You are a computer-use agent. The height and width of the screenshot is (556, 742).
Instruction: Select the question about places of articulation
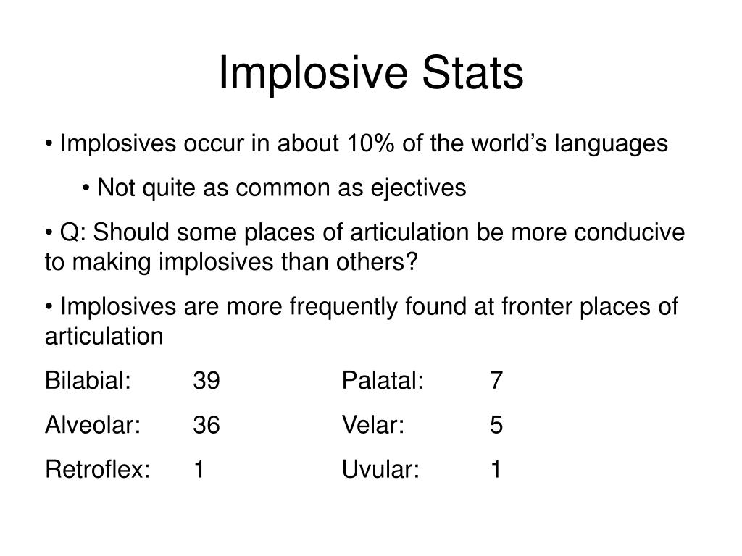[x=365, y=247]
